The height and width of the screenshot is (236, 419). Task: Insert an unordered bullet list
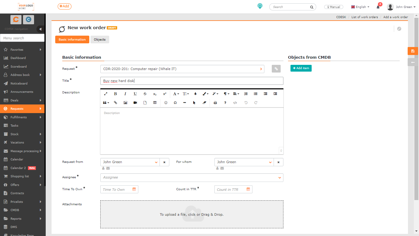(256, 94)
